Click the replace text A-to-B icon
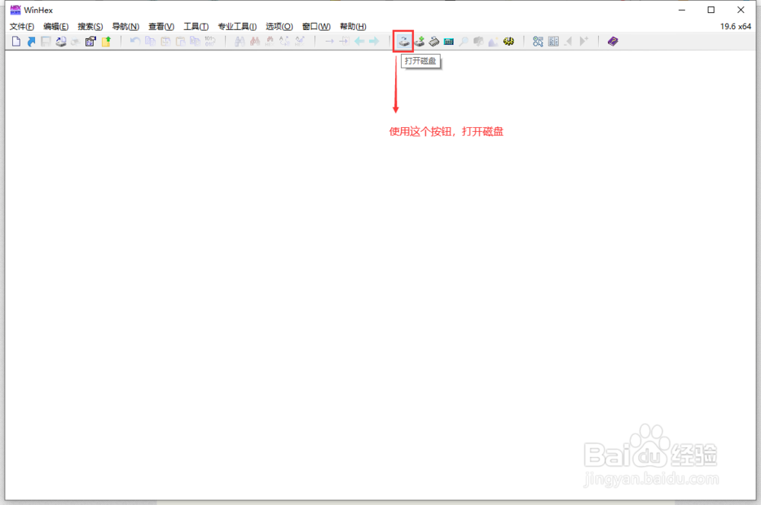The height and width of the screenshot is (505, 761). click(x=285, y=42)
